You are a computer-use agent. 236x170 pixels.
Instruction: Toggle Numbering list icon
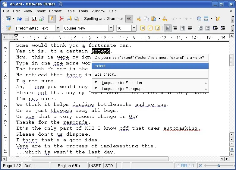200,28
